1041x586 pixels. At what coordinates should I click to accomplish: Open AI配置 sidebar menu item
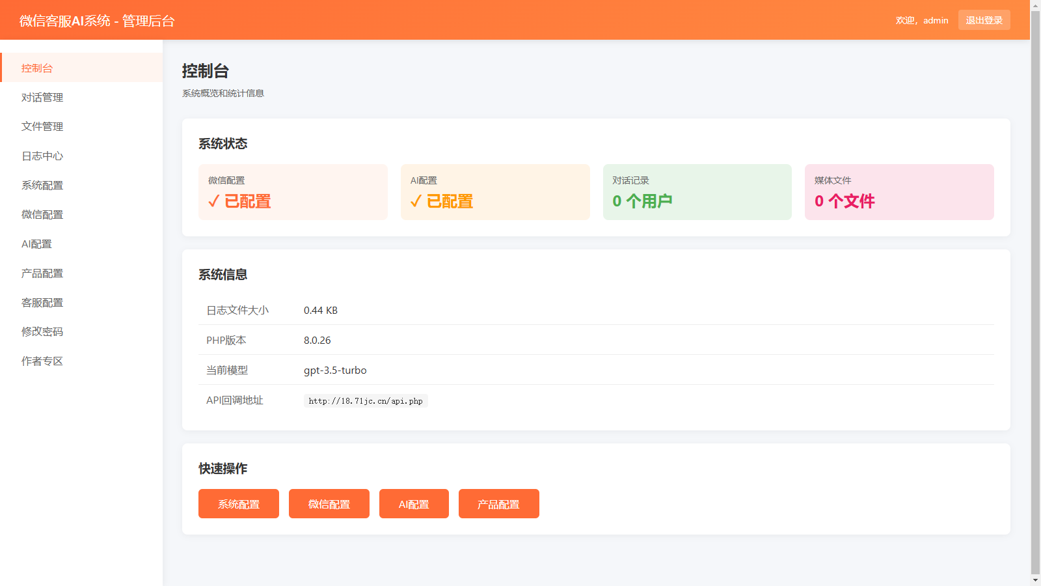click(x=36, y=244)
